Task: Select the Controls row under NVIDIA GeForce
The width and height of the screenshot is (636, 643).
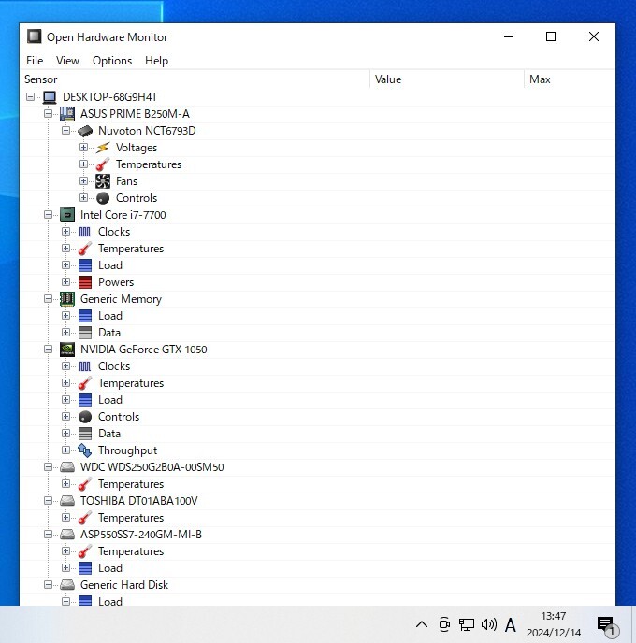Action: [318, 417]
